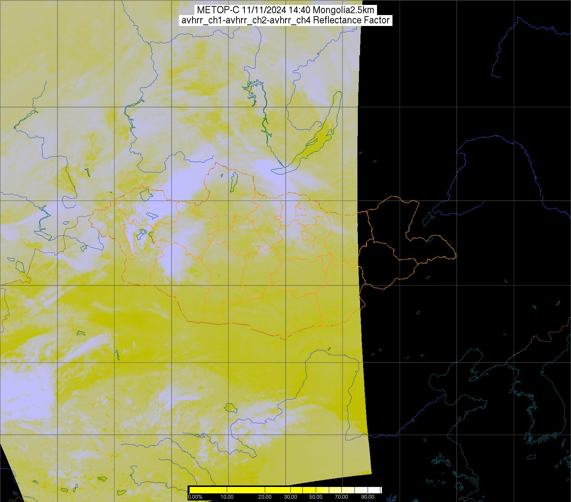Click the 0-10 yellow colorbar segment
This screenshot has width=571, height=502.
(x=208, y=490)
